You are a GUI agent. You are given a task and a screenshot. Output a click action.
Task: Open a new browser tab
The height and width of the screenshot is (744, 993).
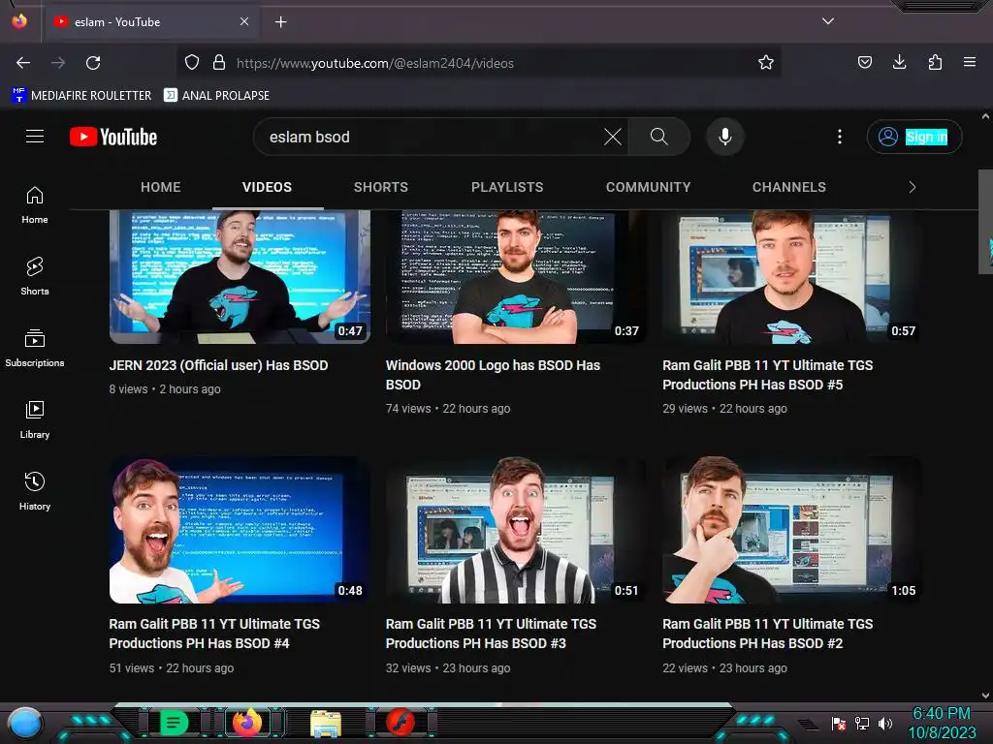tap(280, 22)
